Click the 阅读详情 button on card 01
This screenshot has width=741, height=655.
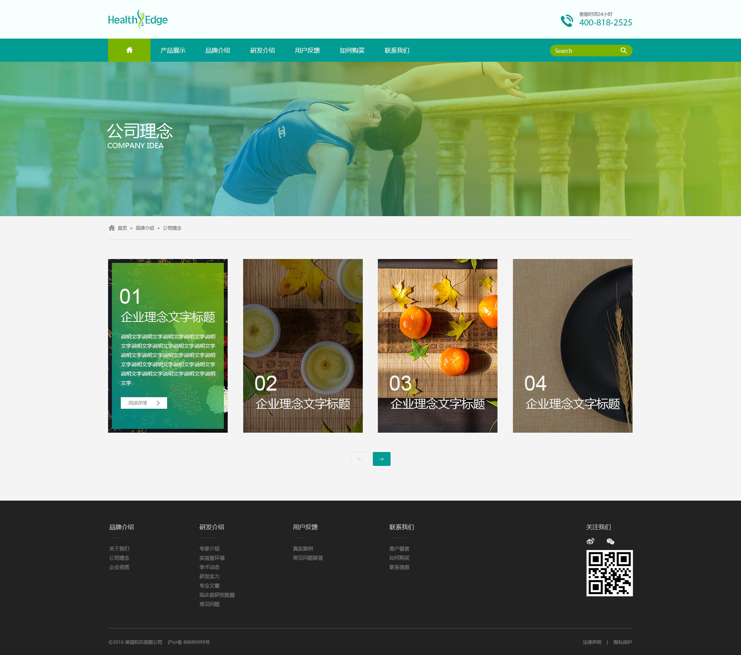pos(144,403)
